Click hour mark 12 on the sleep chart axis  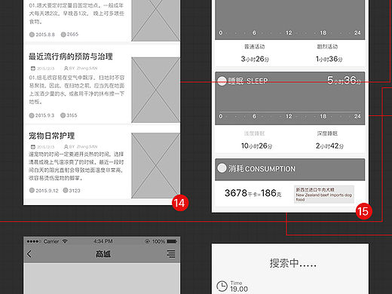289,116
